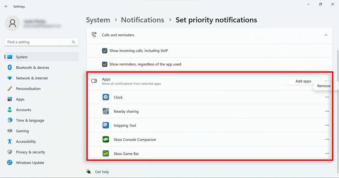Image resolution: width=339 pixels, height=178 pixels.
Task: Click the Apps sidebar icon
Action: [10, 99]
